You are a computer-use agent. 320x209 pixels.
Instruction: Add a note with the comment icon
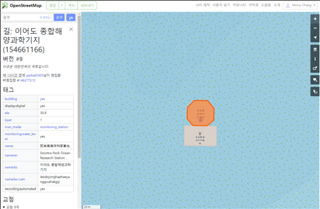[x=315, y=80]
